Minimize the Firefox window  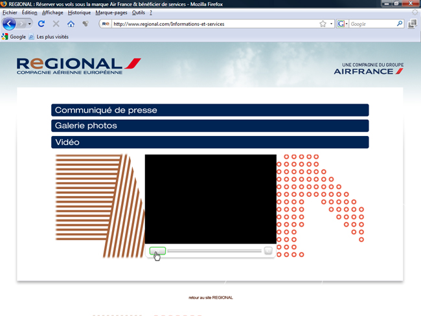pyautogui.click(x=387, y=3)
